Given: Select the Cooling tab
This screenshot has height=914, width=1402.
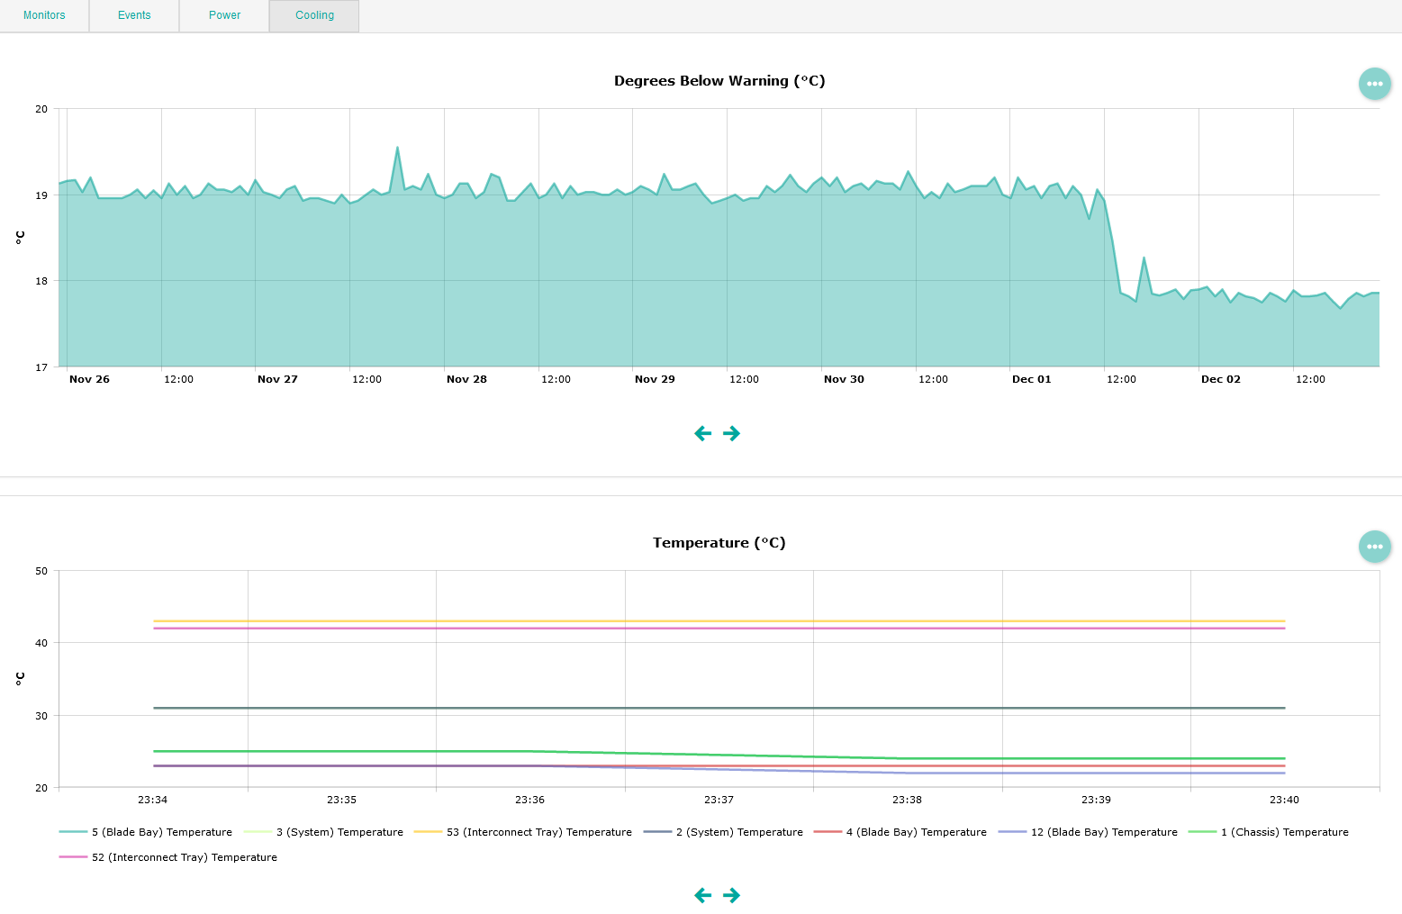Looking at the screenshot, I should (314, 15).
